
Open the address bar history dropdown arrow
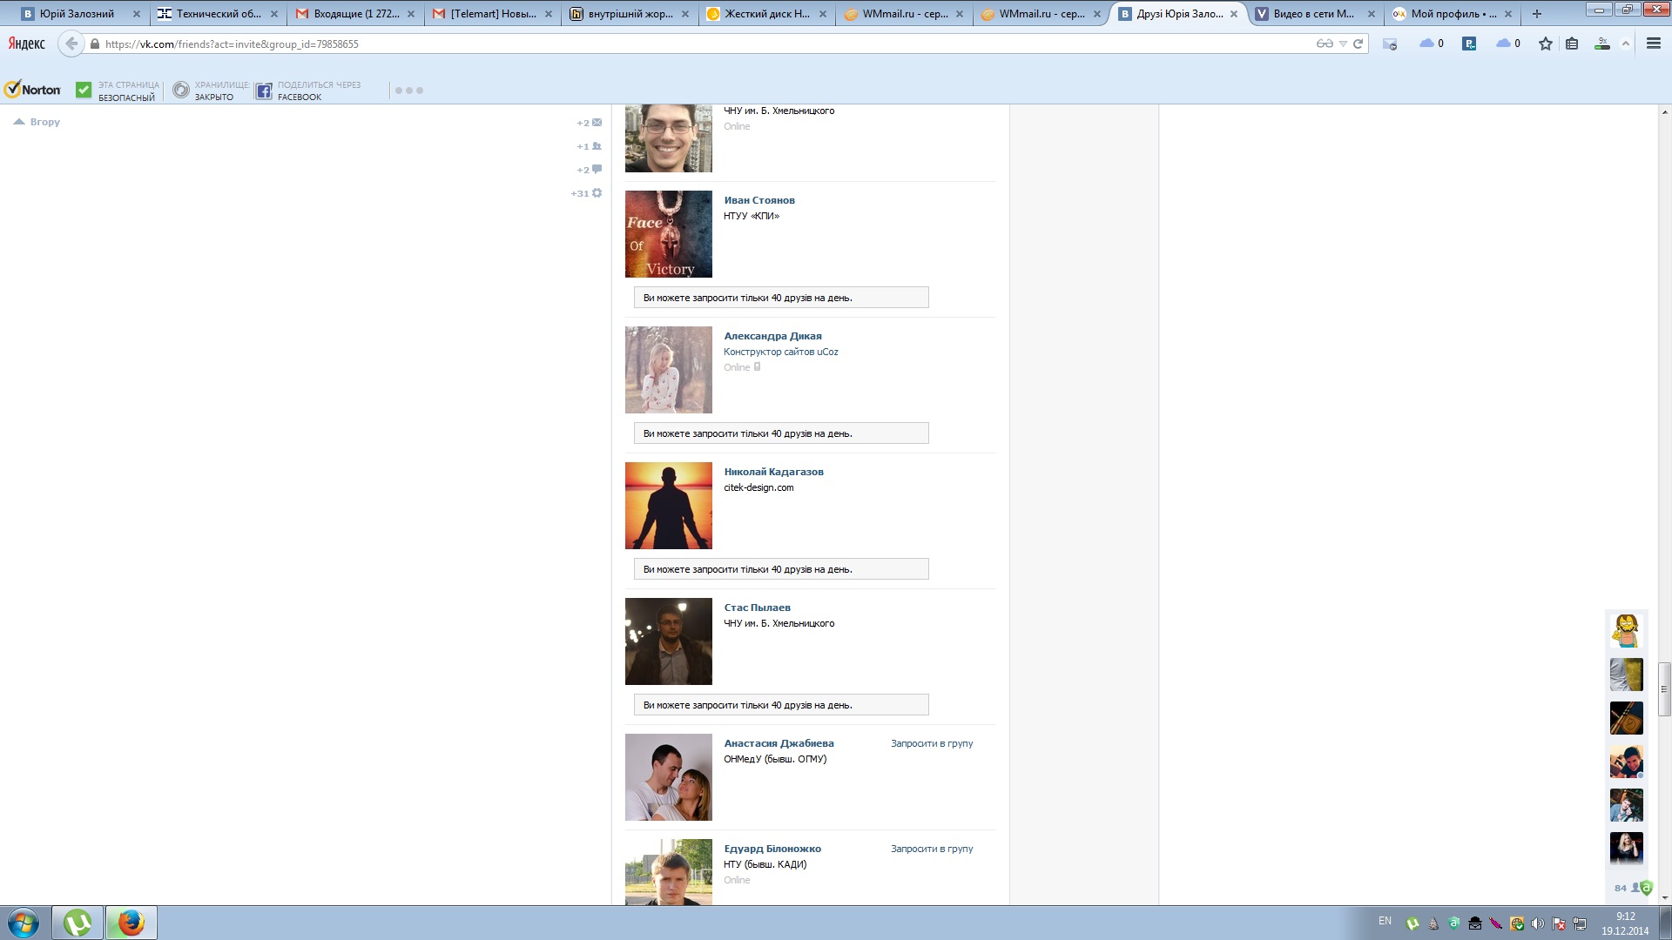click(1343, 44)
